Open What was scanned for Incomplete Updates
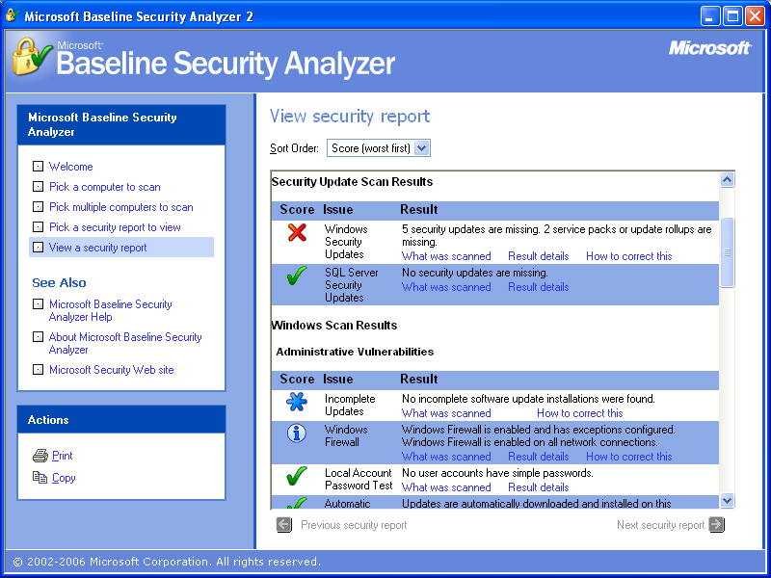 [x=446, y=413]
